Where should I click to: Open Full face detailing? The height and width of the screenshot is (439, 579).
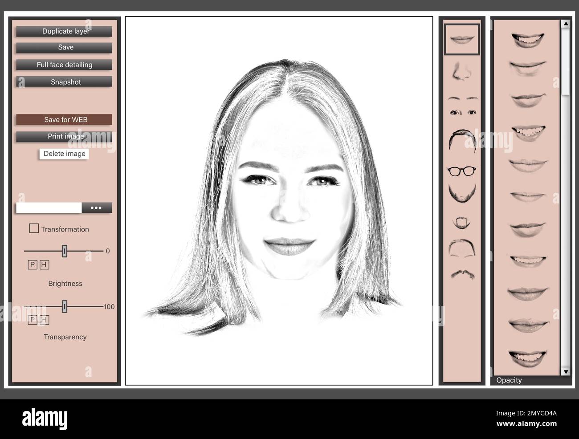click(64, 65)
